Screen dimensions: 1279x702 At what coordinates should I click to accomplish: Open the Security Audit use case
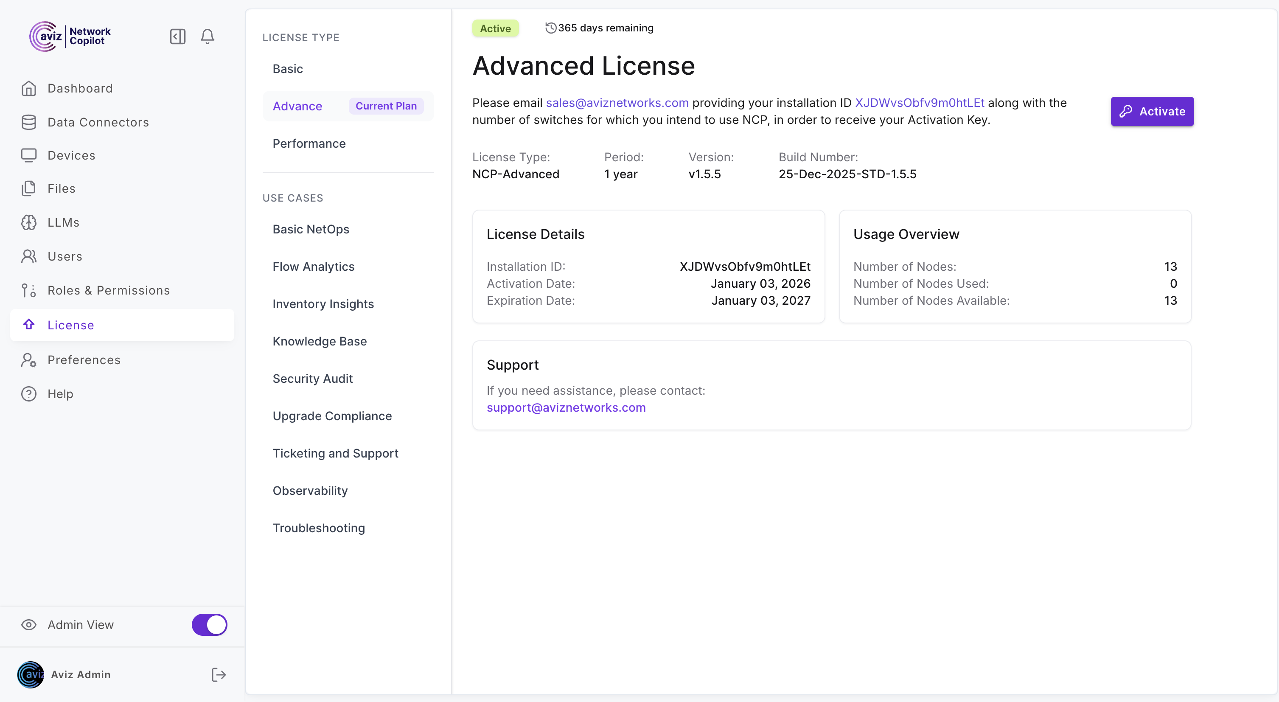pos(312,378)
